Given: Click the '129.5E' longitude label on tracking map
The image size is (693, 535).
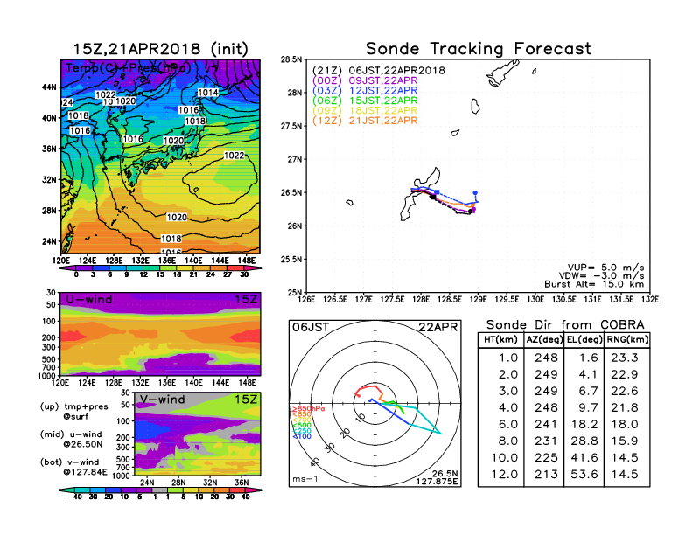Looking at the screenshot, I should [x=507, y=300].
